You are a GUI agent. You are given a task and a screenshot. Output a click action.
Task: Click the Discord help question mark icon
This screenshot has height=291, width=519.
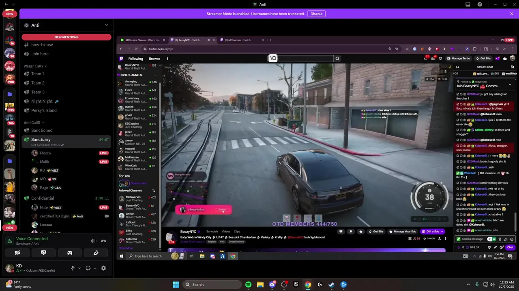coord(480,4)
